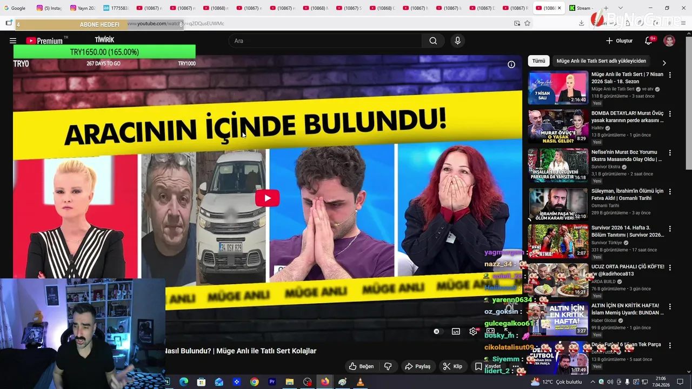Open options menu for UCUZ ORTA PAHALI ÇİĞ KÖFTE video
The width and height of the screenshot is (692, 389).
click(x=670, y=267)
